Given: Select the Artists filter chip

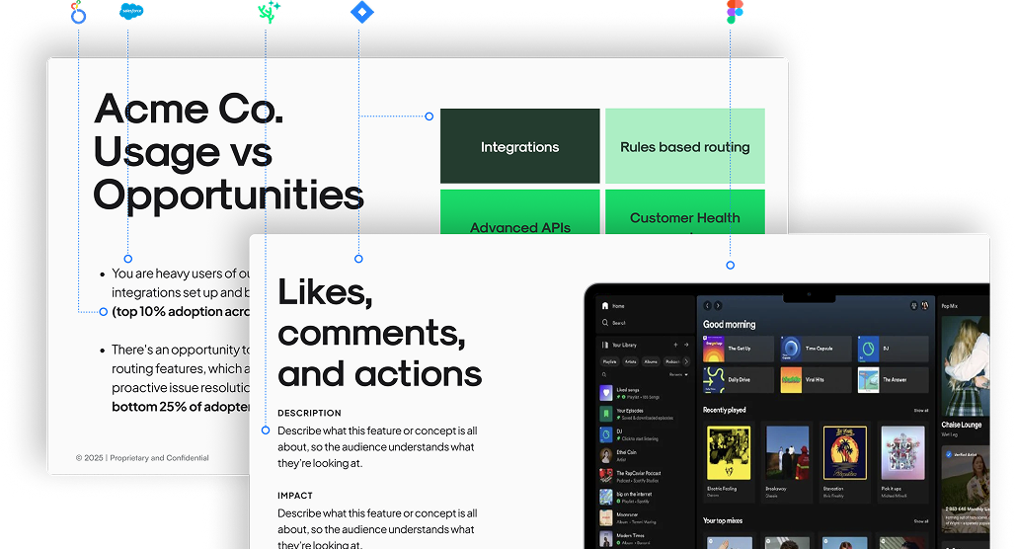Looking at the screenshot, I should [x=632, y=362].
